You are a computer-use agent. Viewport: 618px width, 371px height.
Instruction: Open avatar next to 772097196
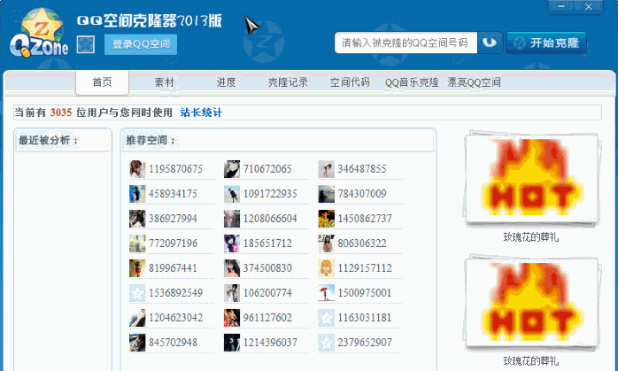[137, 243]
